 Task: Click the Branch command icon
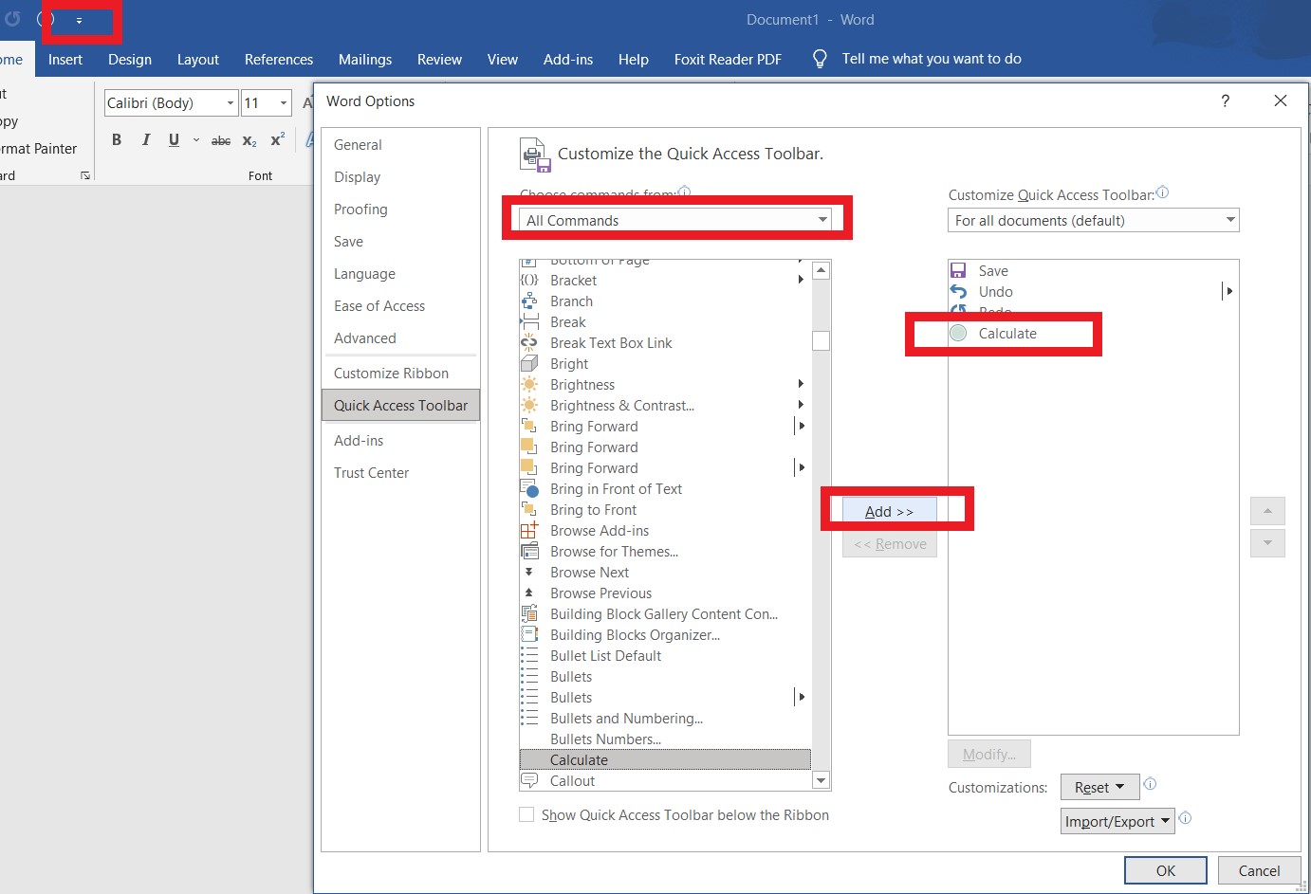[529, 301]
